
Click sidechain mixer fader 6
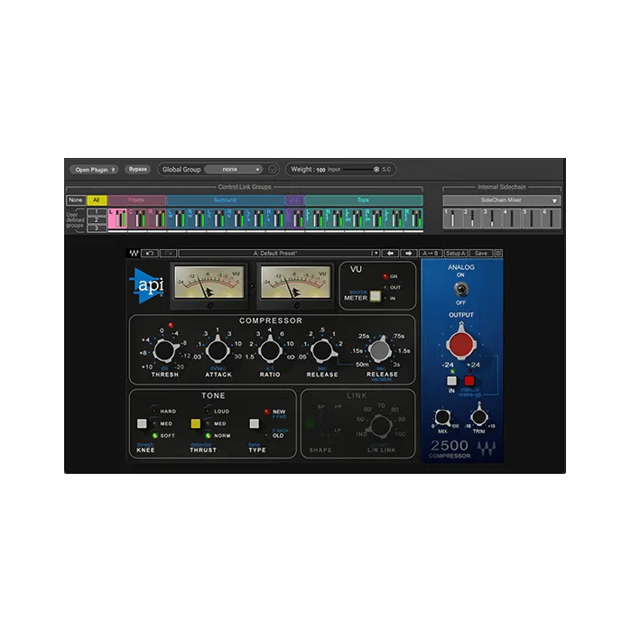pyautogui.click(x=551, y=218)
